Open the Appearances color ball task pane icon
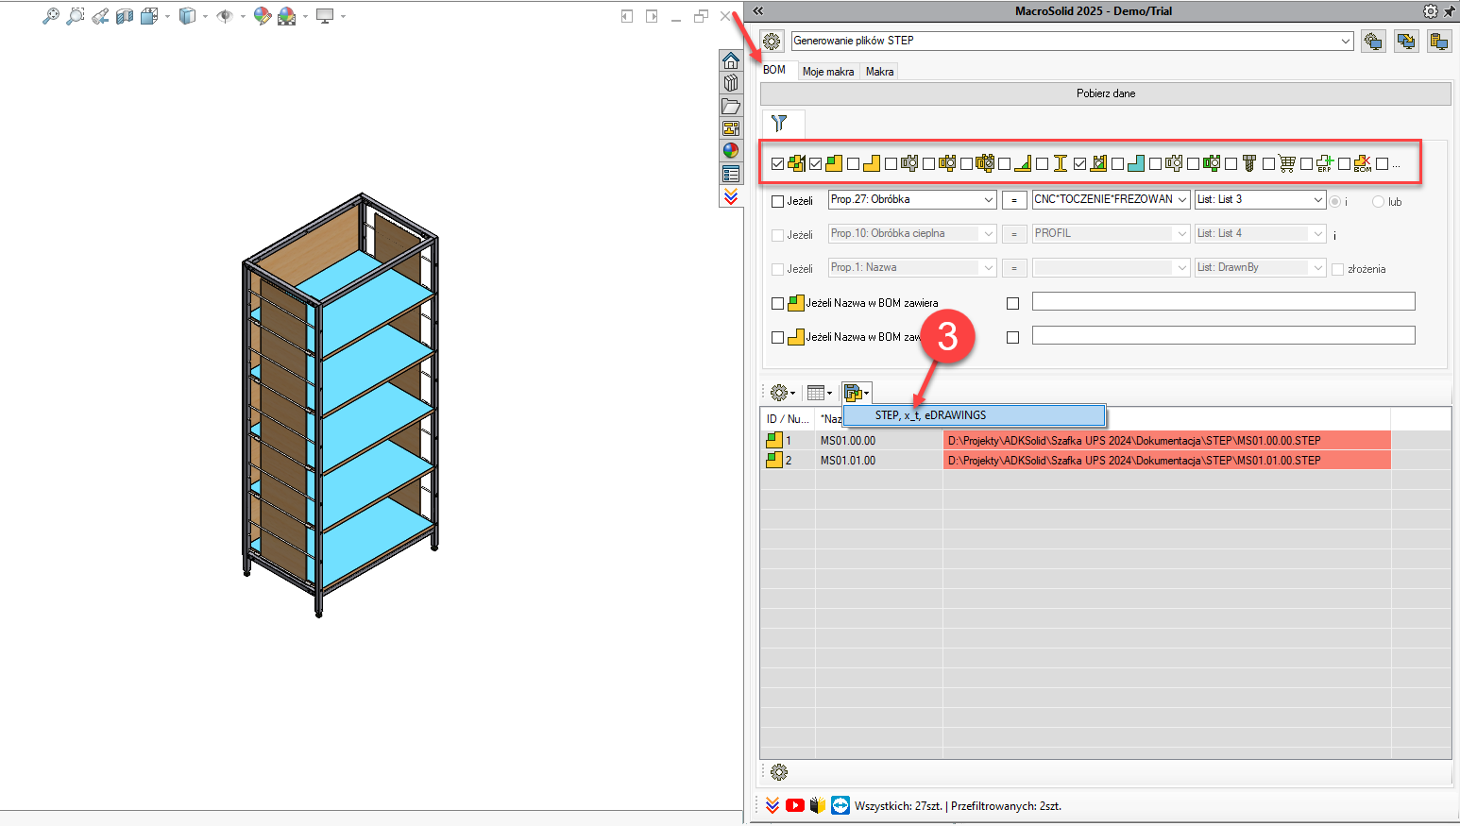 [731, 151]
